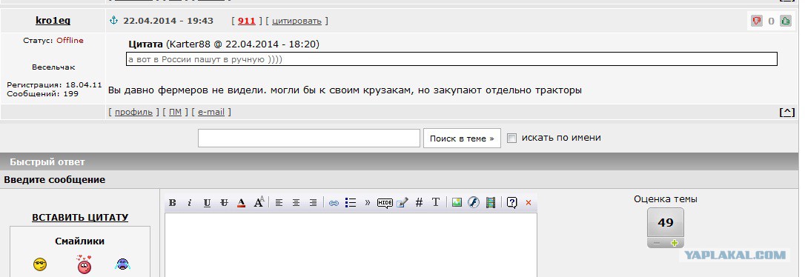Insert Flash content via the Flash icon
Viewport: 805px width, 277px height.
[474, 203]
